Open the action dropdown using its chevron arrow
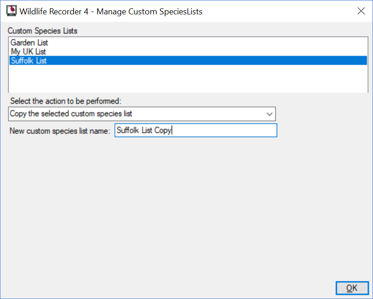Image resolution: width=373 pixels, height=299 pixels. (269, 114)
